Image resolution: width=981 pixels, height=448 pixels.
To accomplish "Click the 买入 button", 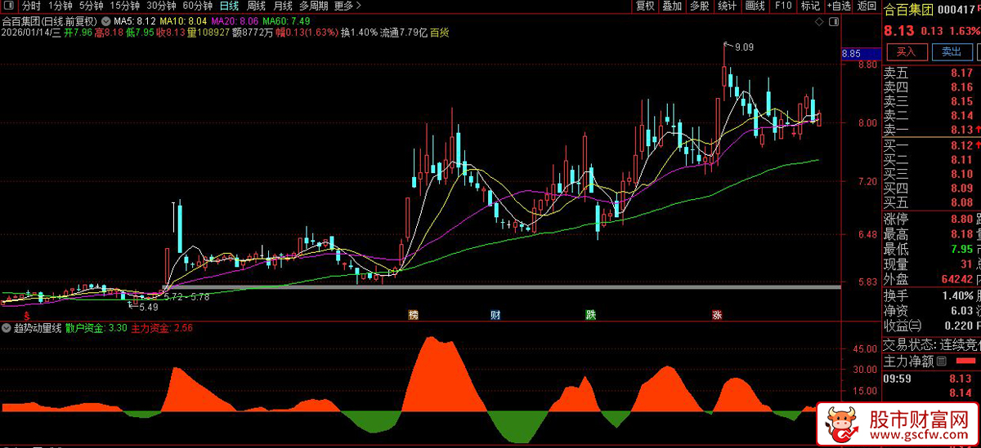I will click(x=906, y=51).
